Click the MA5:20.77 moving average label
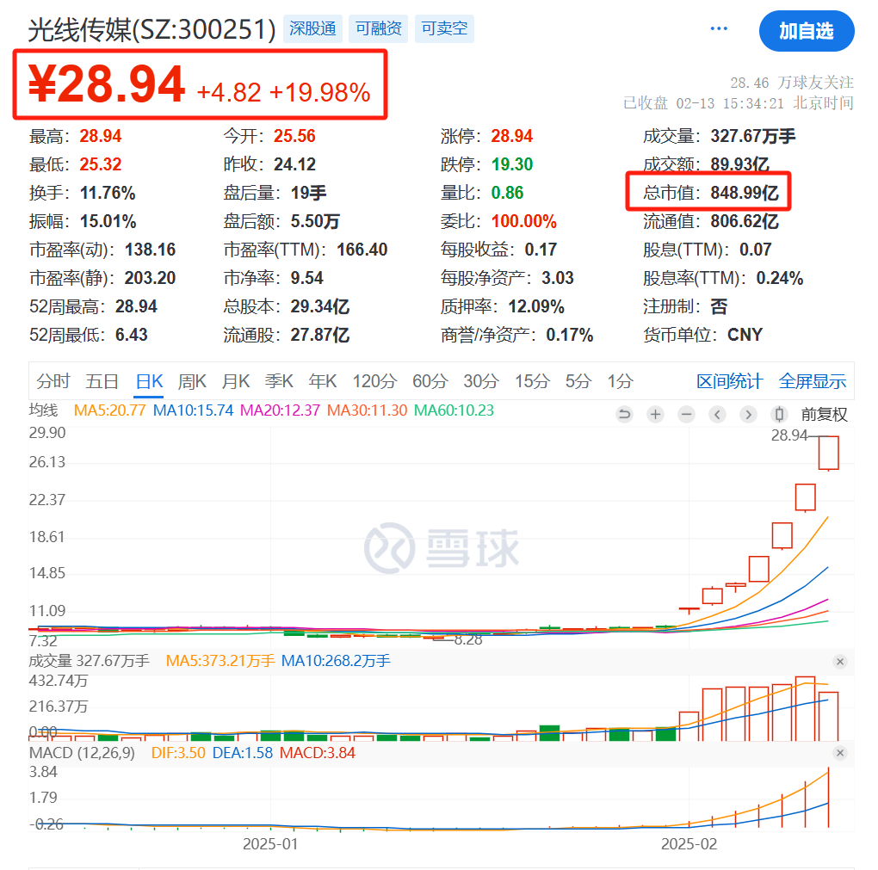The width and height of the screenshot is (878, 870). [110, 410]
